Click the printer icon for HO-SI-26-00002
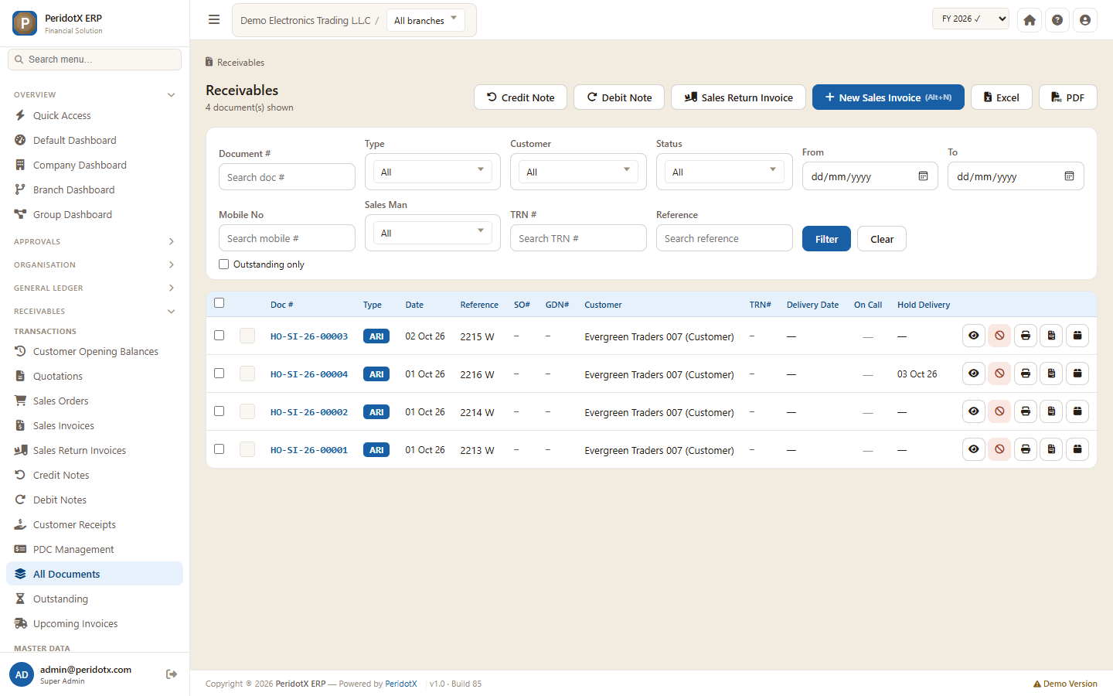The height and width of the screenshot is (696, 1113). (1026, 411)
